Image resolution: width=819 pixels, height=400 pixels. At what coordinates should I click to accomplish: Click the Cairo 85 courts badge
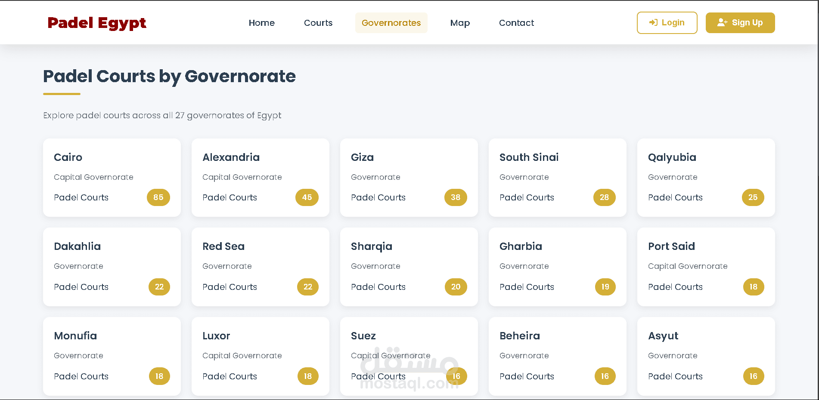pos(158,197)
